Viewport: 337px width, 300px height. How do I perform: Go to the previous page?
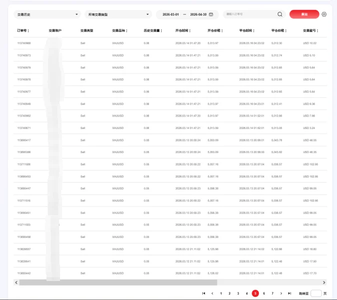[212, 293]
